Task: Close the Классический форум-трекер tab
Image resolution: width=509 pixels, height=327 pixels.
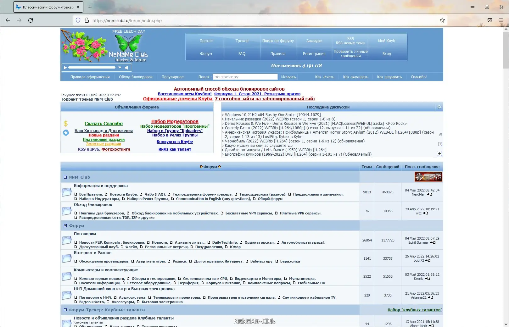Action: (x=78, y=7)
